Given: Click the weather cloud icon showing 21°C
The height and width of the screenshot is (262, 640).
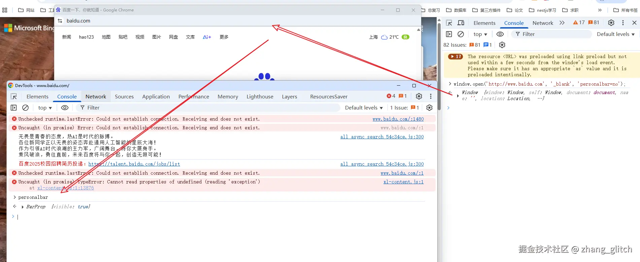Looking at the screenshot, I should click(384, 37).
